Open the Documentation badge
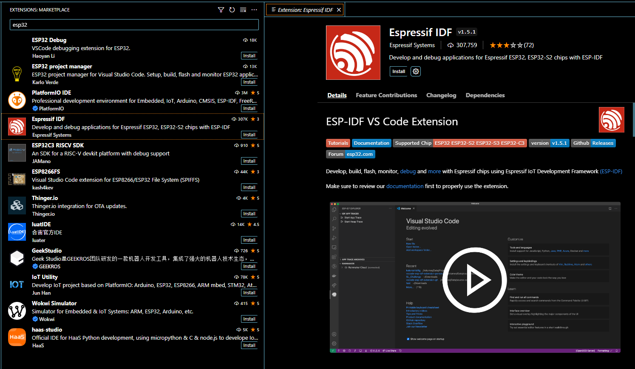Screen dimensions: 635x369 (371, 143)
